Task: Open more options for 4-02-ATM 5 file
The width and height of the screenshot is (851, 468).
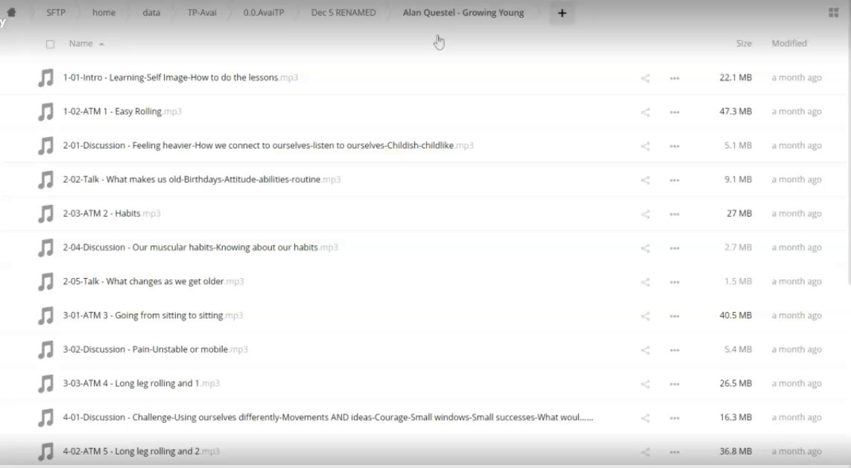Action: tap(674, 452)
